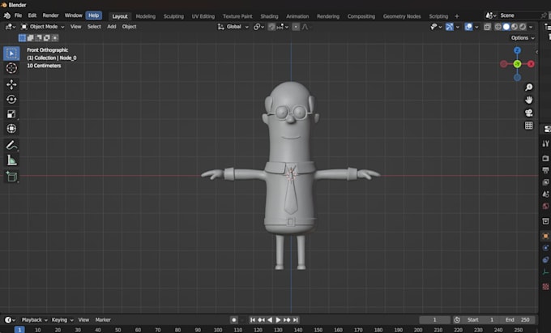Play the animation forward
Screen dimensions: 551x333
278,320
